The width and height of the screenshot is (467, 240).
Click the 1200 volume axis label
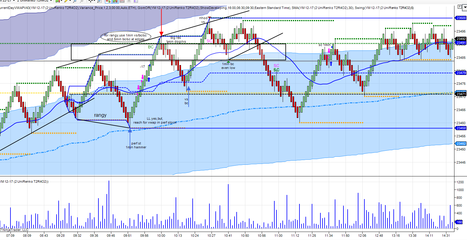tap(461, 182)
